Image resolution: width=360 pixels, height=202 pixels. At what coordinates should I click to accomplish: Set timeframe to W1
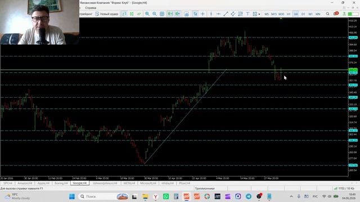(310, 14)
